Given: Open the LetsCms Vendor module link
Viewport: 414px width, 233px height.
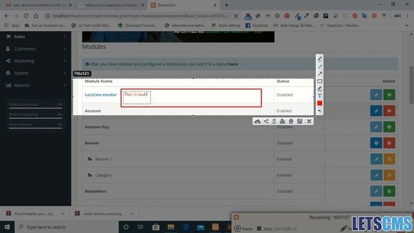Looking at the screenshot, I should [x=101, y=95].
